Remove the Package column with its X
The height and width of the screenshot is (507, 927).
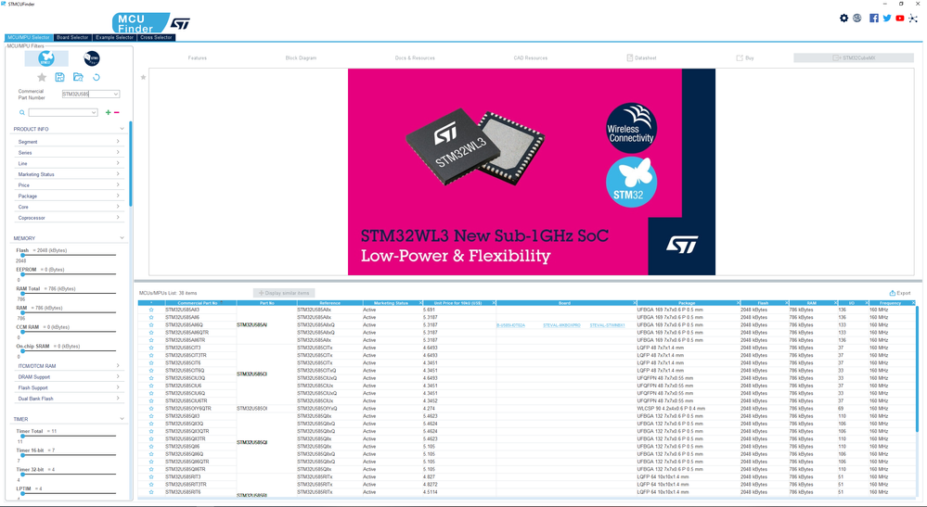(x=739, y=303)
